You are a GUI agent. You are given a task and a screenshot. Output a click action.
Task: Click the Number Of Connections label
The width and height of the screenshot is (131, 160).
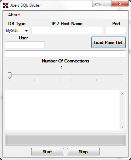point(65,61)
